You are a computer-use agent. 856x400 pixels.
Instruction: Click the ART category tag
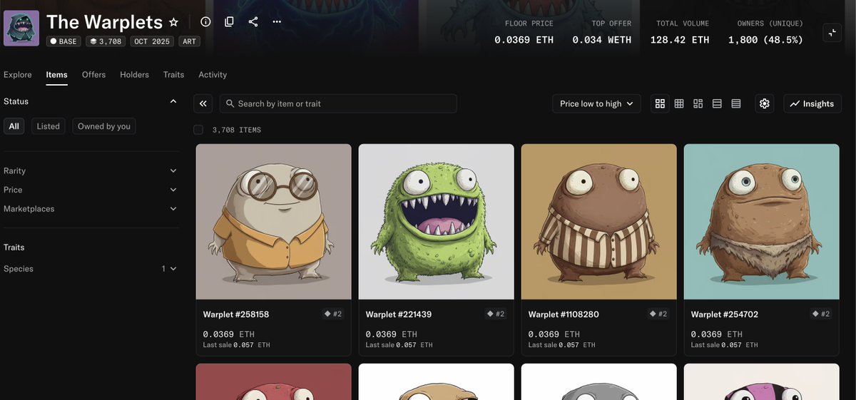[x=189, y=41]
